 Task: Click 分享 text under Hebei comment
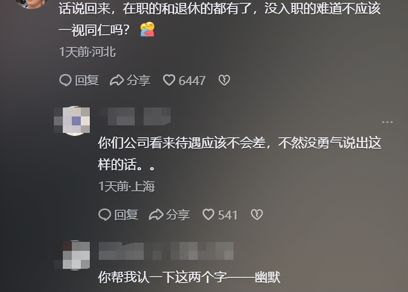click(138, 80)
